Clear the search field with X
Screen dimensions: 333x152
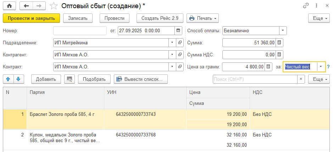point(301,79)
